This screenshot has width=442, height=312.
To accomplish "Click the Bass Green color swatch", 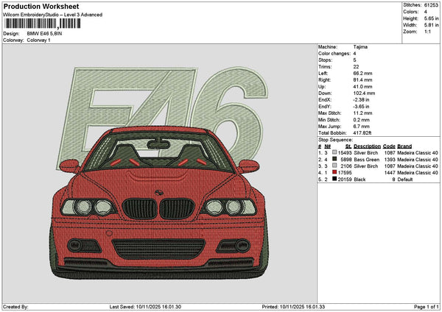I will click(x=334, y=159).
